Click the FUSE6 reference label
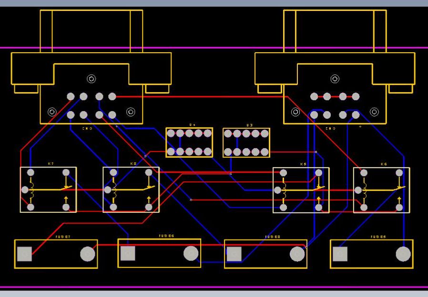The width and height of the screenshot is (428, 297). [165, 235]
